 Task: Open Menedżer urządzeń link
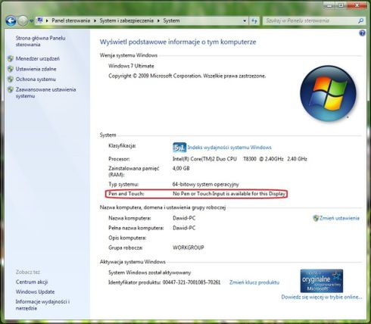click(x=38, y=58)
